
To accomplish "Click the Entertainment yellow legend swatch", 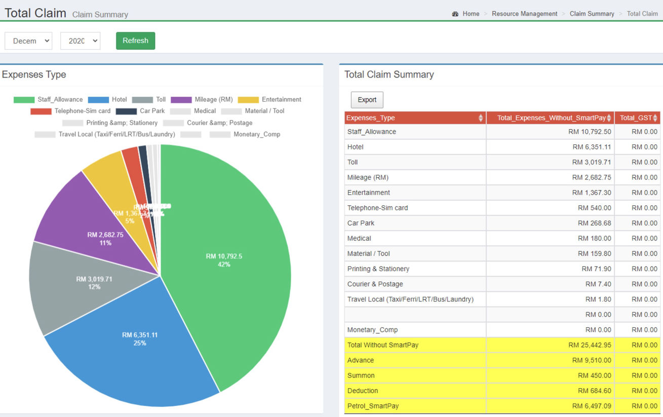I will [x=248, y=100].
